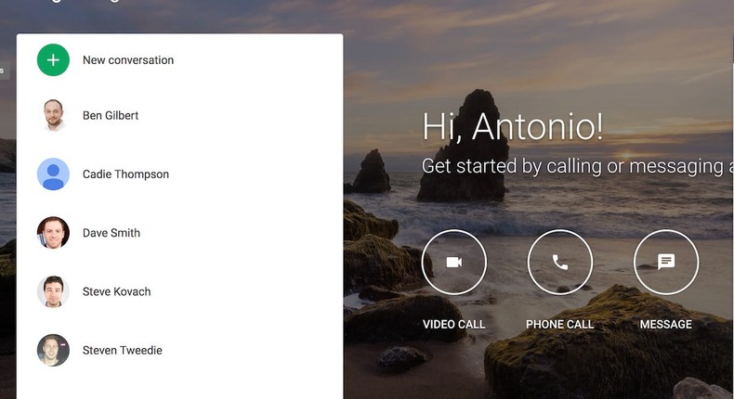Click Cadie Thompson's default blue avatar icon

coord(53,174)
